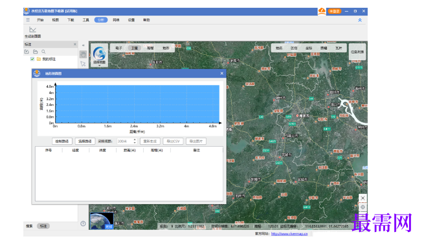Click the globe overview thumbnail
Screen dimensions: 424x243
coord(102,221)
